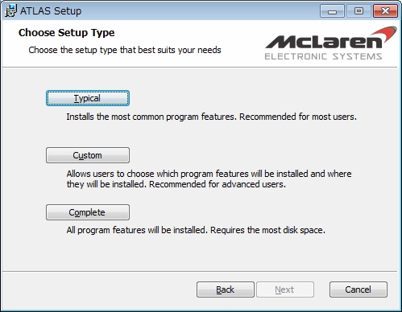Click the red McLaren swoosh emblem
The height and width of the screenshot is (312, 402).
click(x=386, y=34)
